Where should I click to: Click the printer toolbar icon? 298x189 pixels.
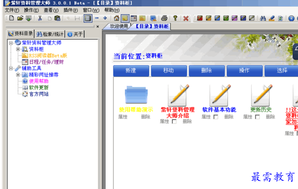click(164, 18)
